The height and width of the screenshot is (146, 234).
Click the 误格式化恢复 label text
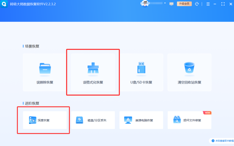tap(93, 82)
